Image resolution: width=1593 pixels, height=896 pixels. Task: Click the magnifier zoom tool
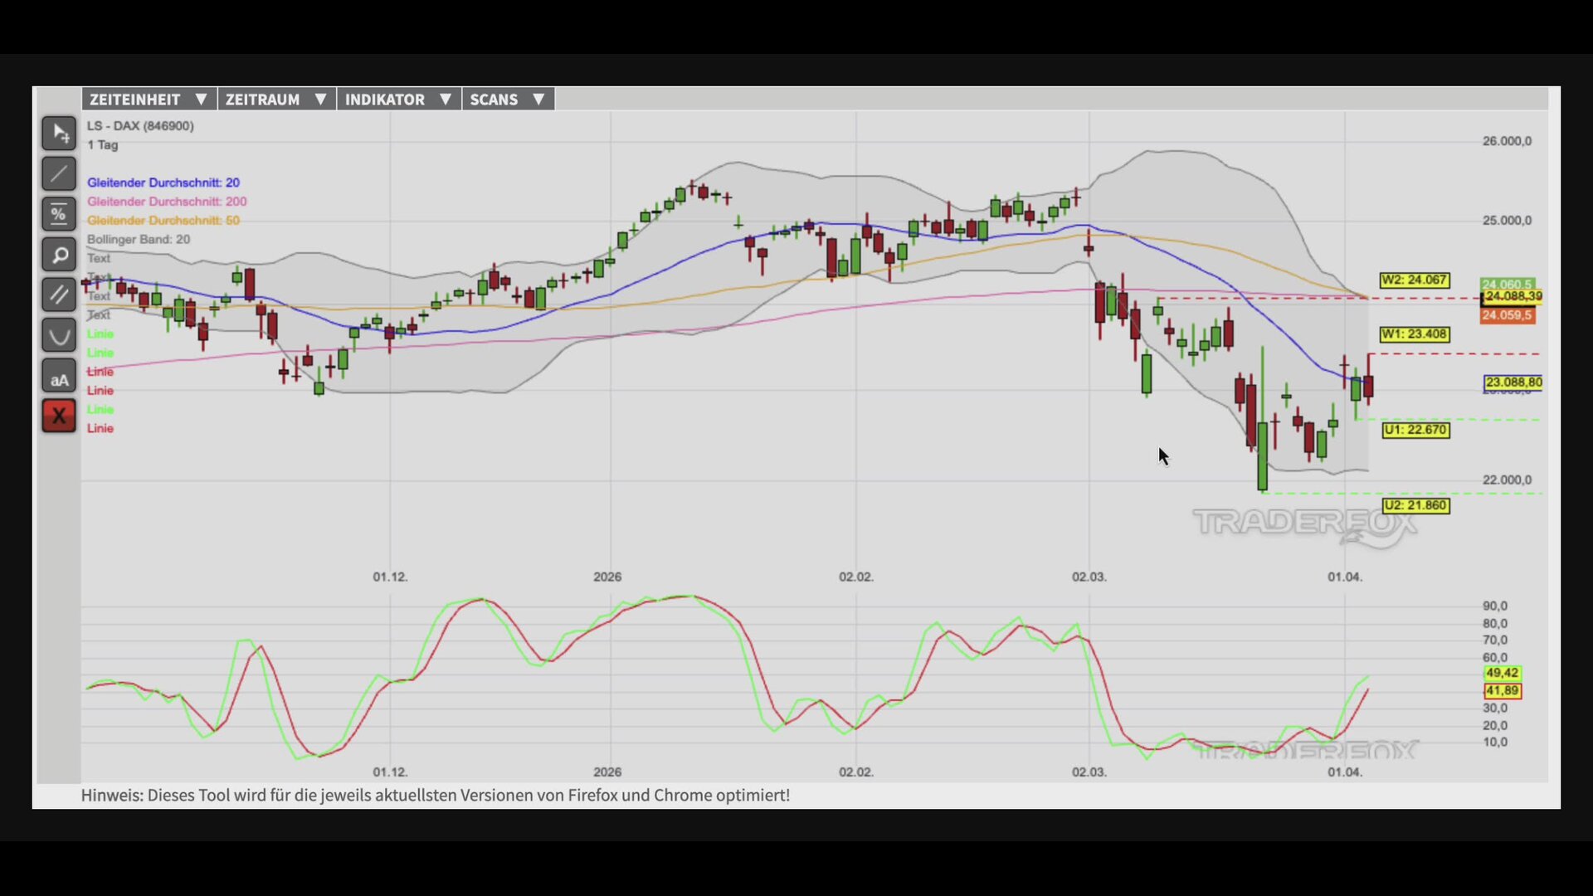click(x=59, y=255)
